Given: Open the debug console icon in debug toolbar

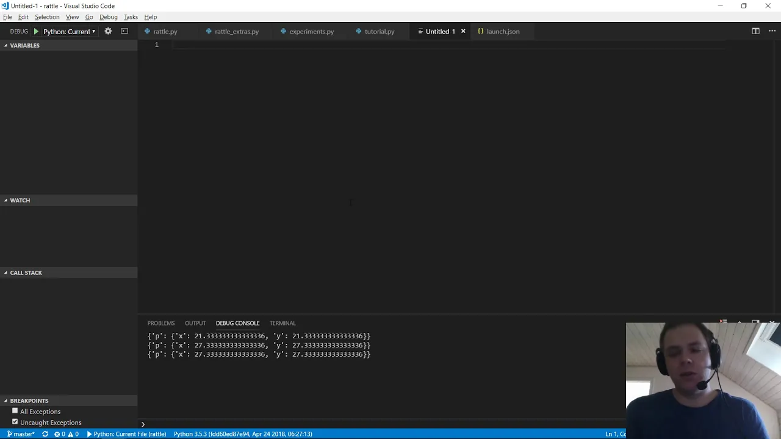Looking at the screenshot, I should (124, 31).
